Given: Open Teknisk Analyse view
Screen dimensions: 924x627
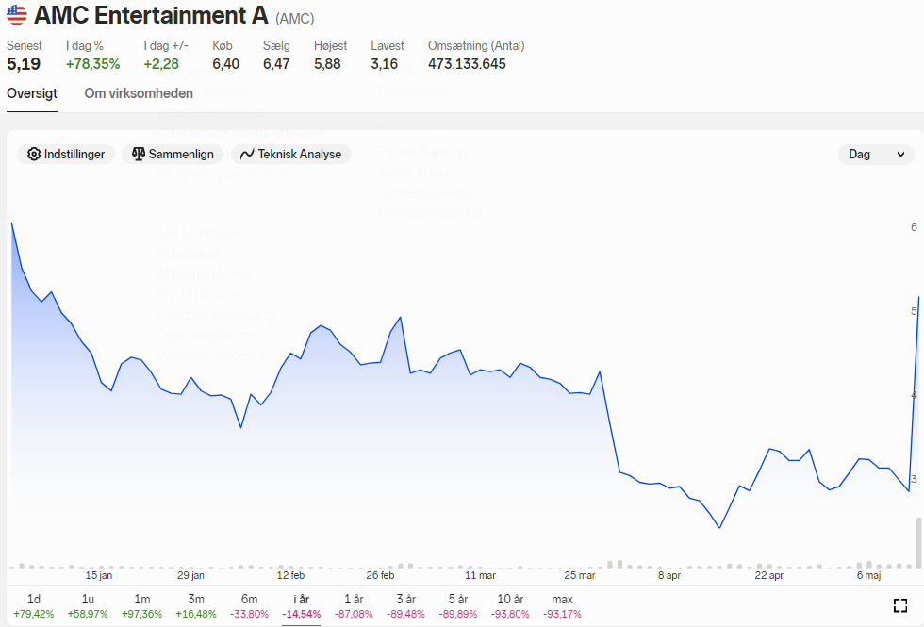Looking at the screenshot, I should click(x=291, y=154).
